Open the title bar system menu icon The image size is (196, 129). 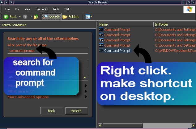(2, 2)
